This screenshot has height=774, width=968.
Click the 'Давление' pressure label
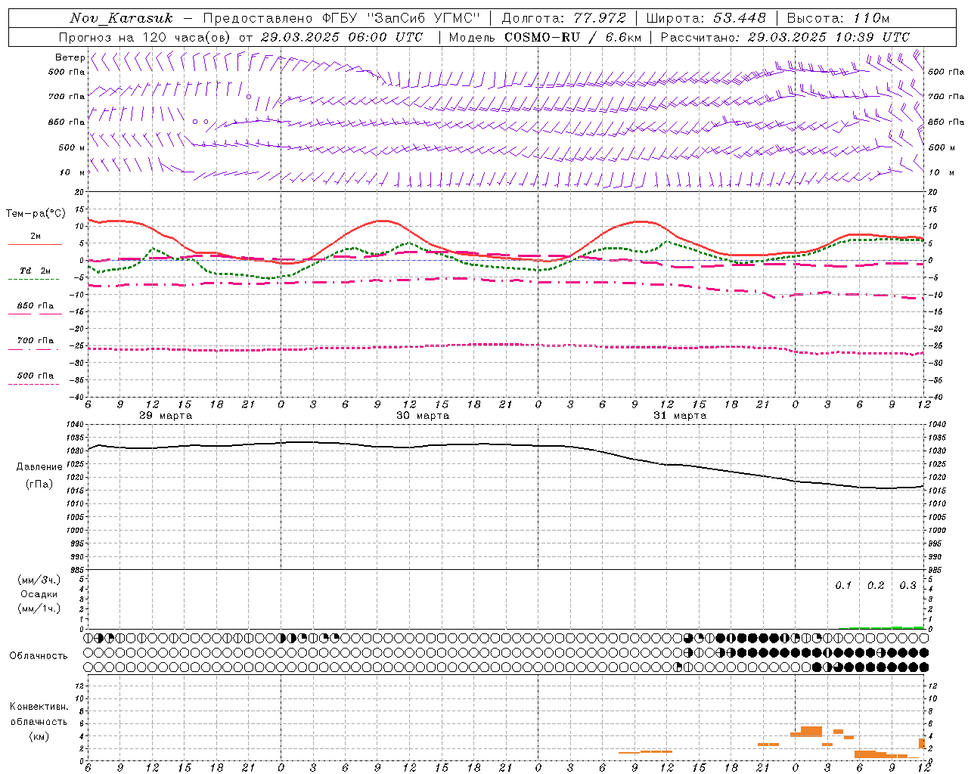(39, 466)
